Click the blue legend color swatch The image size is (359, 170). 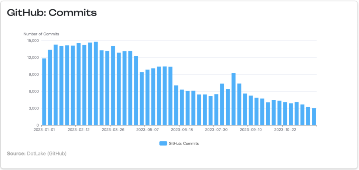coord(163,143)
